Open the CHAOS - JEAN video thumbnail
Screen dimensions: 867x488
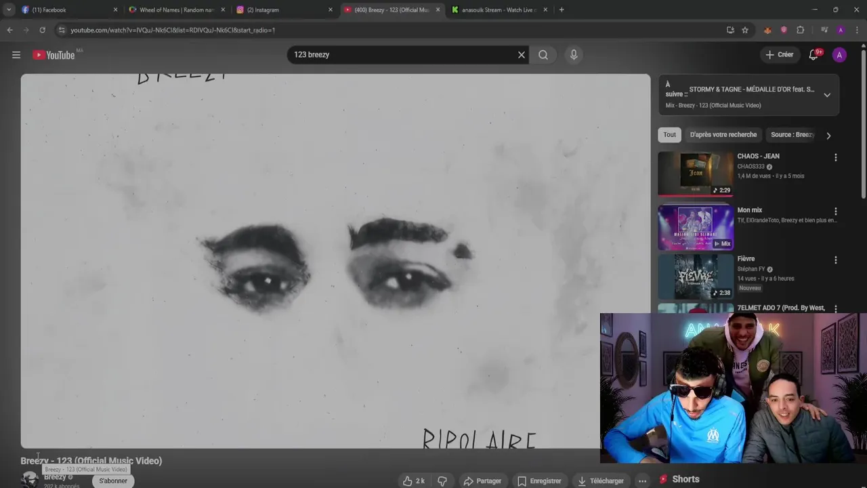[696, 173]
